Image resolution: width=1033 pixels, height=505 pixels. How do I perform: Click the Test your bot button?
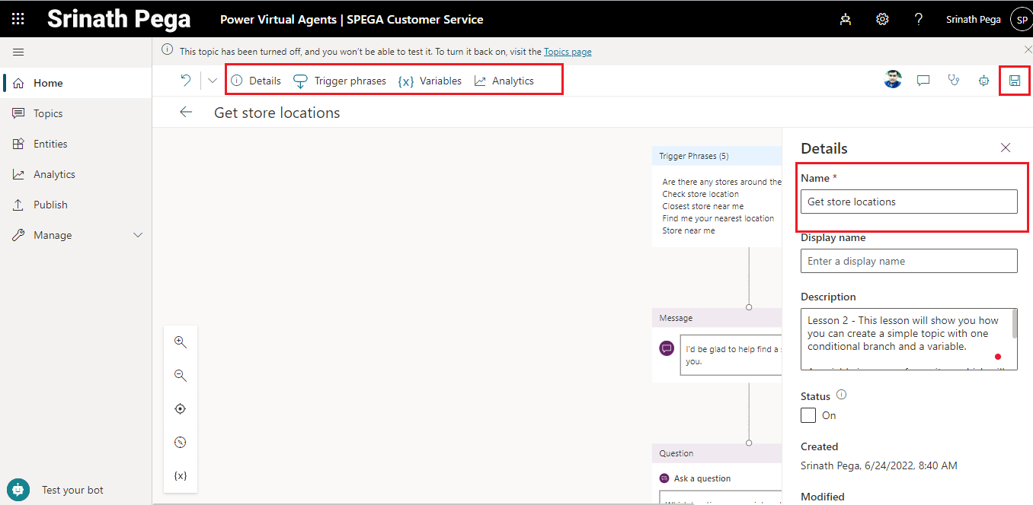coord(72,490)
